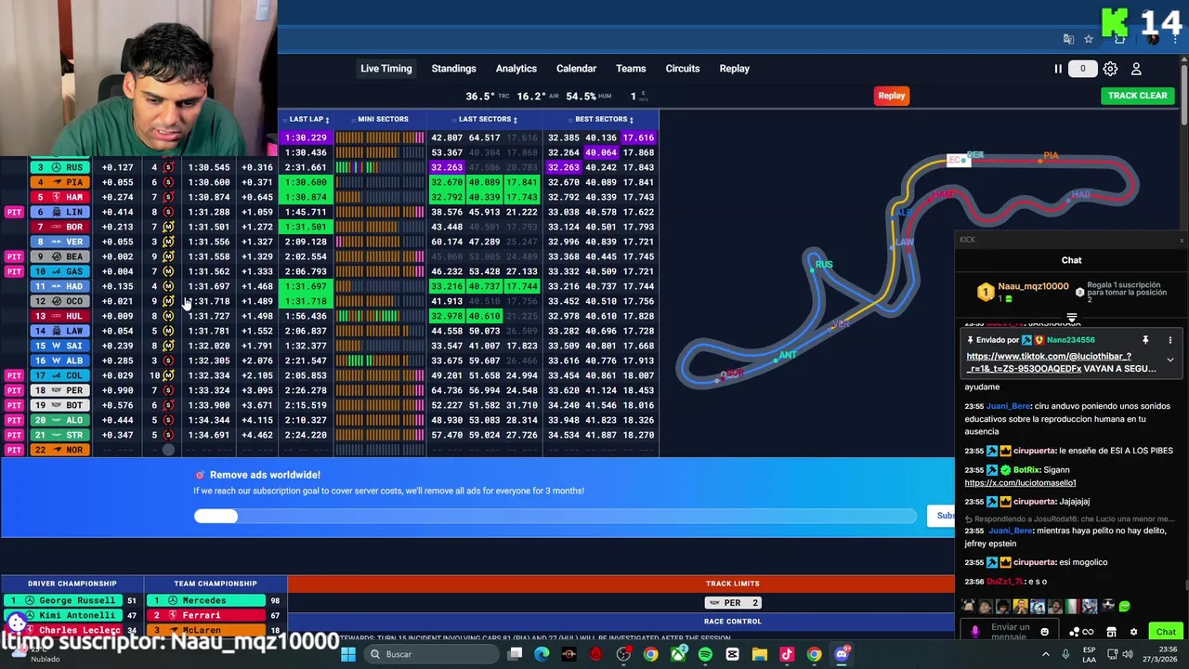Open the Analytics tab

516,69
